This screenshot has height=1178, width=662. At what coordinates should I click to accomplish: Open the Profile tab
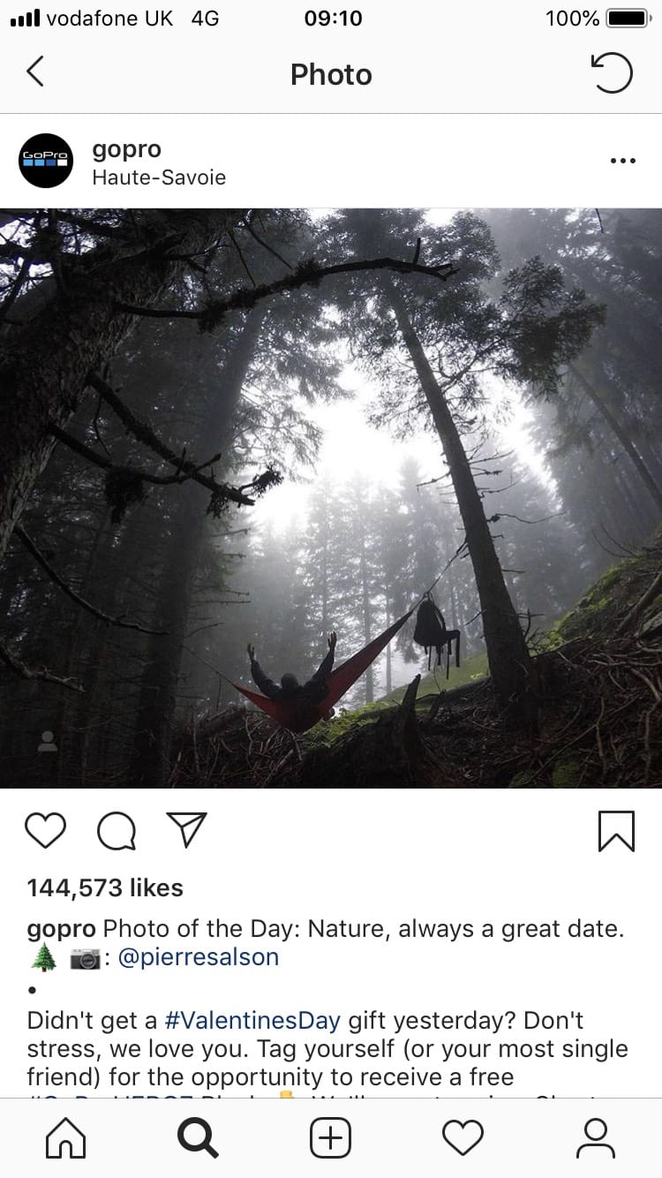pos(596,1138)
